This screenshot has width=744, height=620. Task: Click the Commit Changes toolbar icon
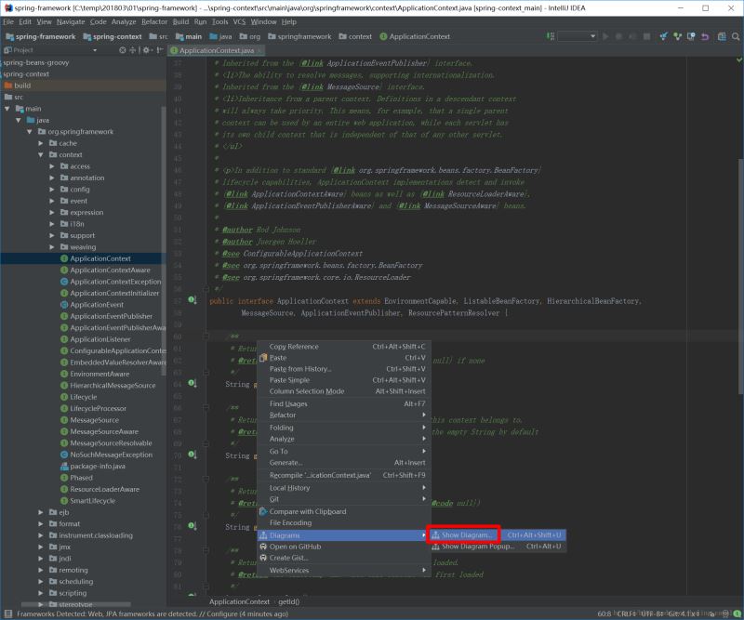[678, 33]
